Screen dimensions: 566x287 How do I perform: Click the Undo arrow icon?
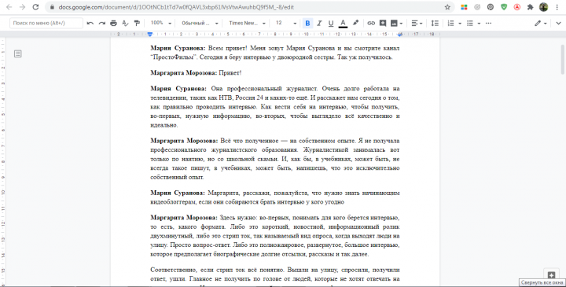(x=90, y=23)
